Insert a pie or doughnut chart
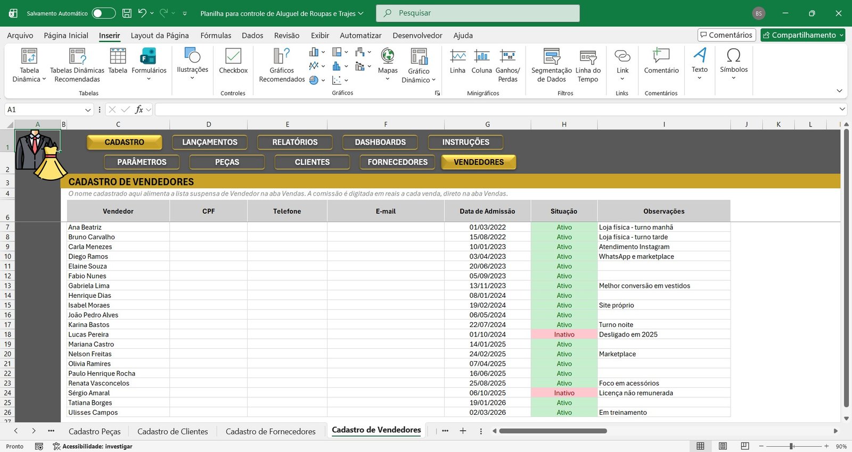The height and width of the screenshot is (452, 852). coord(317,80)
